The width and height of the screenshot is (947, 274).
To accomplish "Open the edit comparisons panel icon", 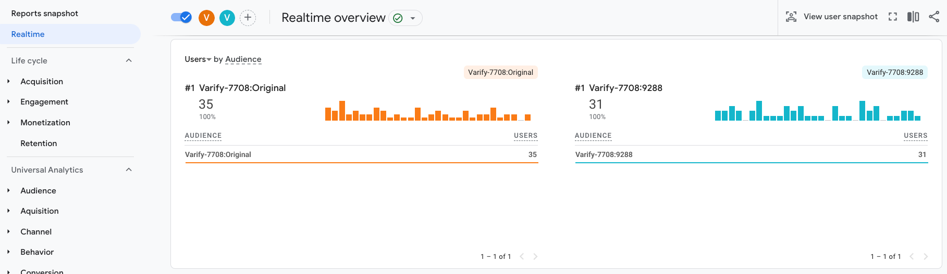I will 913,17.
